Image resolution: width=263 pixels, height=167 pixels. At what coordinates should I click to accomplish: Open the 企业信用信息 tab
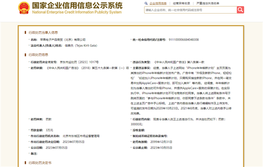click(x=158, y=4)
